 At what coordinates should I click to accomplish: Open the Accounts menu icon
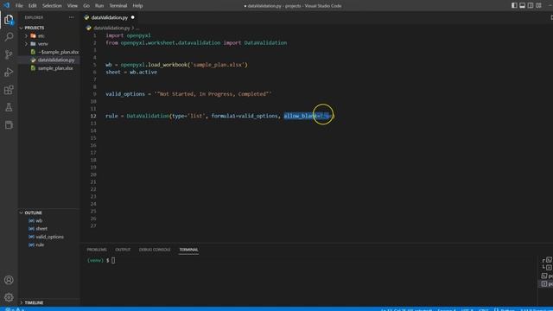pos(9,280)
